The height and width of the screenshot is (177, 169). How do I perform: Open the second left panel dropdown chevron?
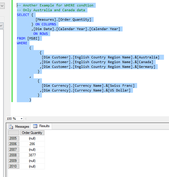1,26
